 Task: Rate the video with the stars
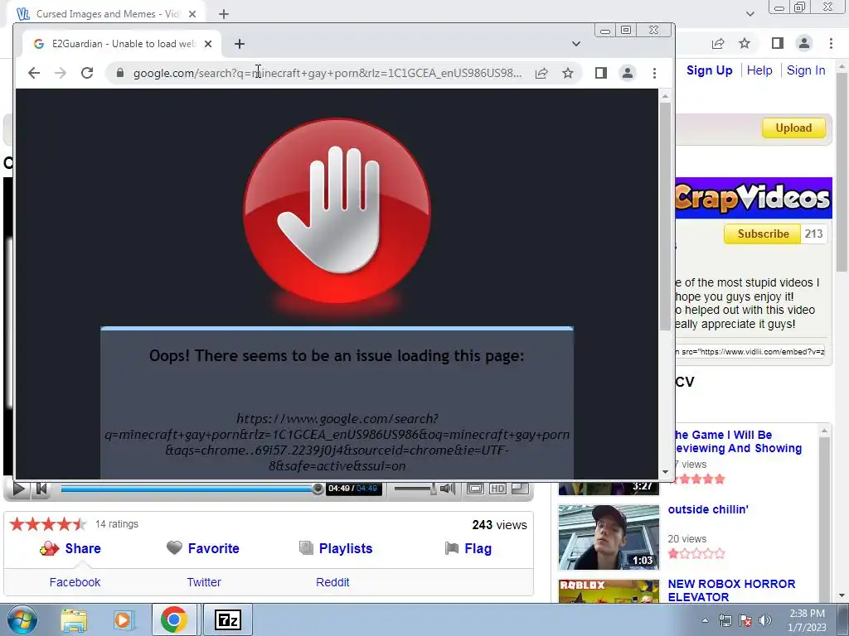pyautogui.click(x=48, y=524)
